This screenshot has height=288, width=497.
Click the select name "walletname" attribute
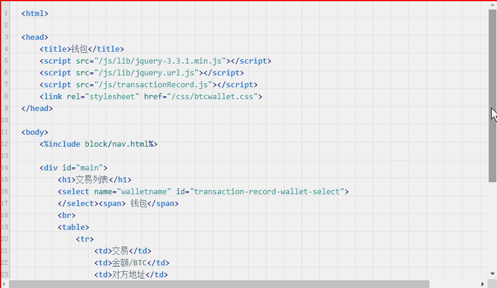[132, 192]
